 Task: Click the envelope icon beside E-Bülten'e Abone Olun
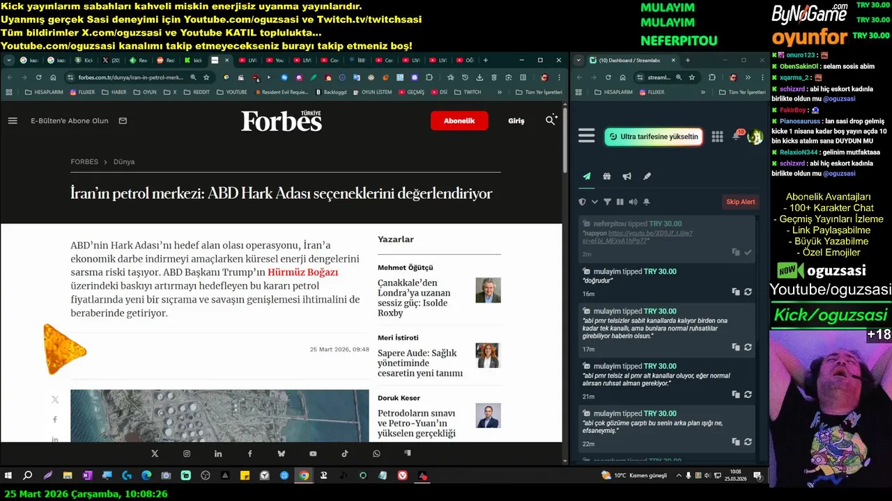click(123, 120)
